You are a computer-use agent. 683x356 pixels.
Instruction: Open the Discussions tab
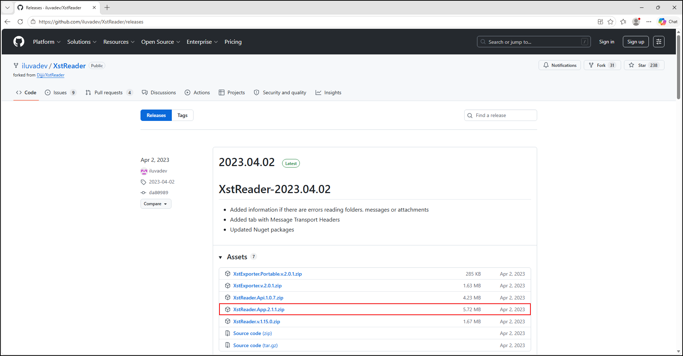(159, 92)
